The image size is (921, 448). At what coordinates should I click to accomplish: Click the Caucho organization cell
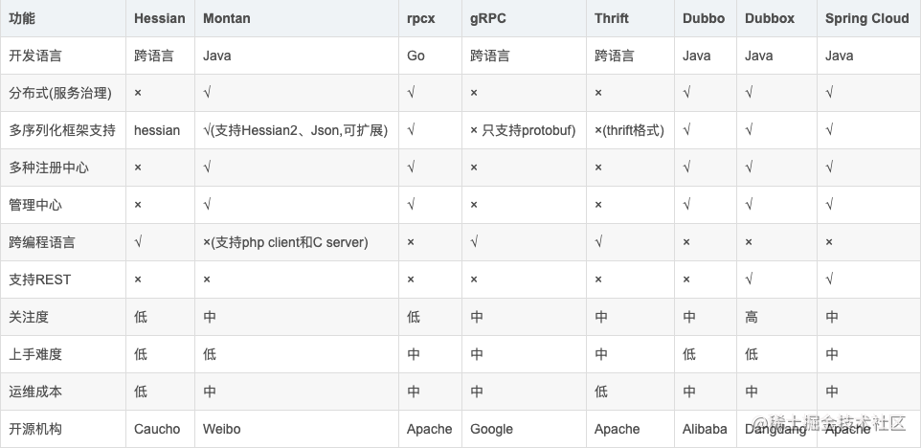[x=157, y=429]
